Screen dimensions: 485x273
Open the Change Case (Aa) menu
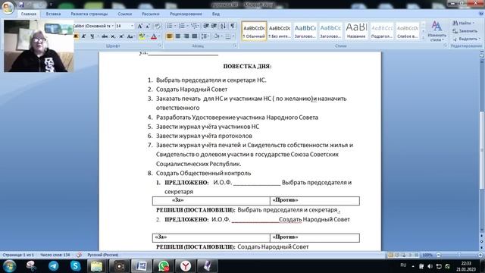coord(130,36)
